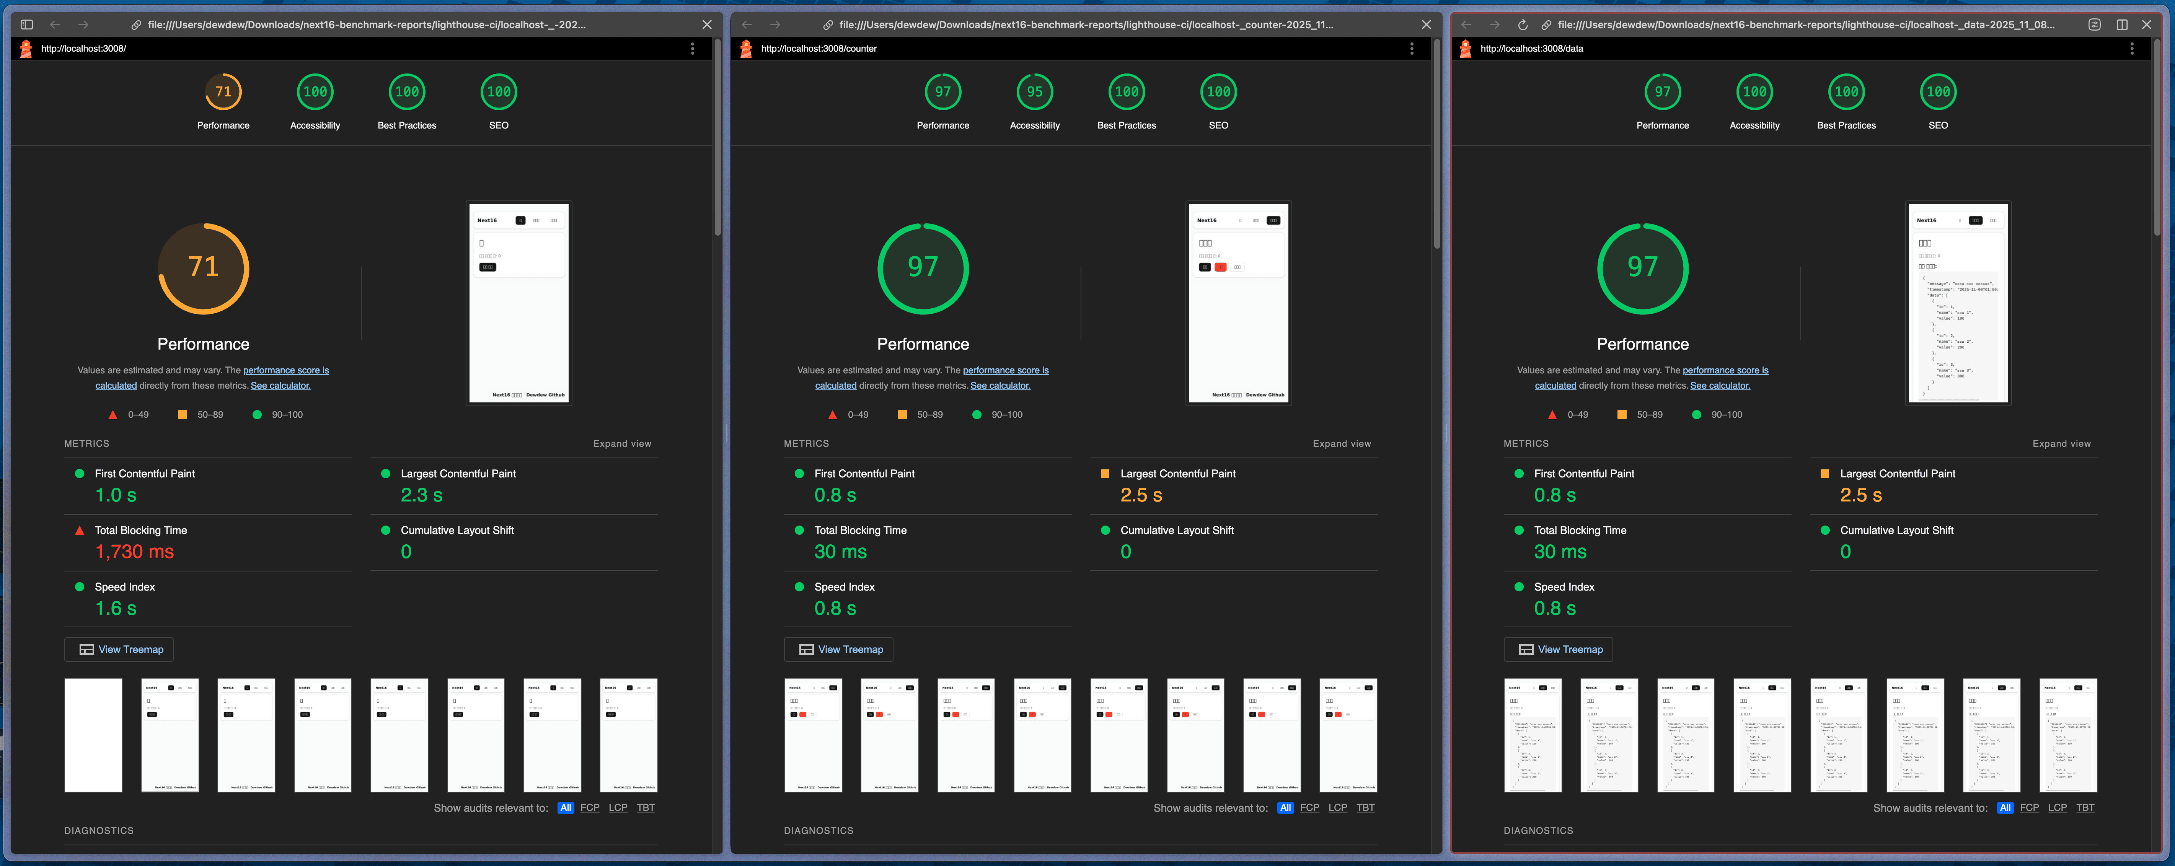Open the three-dot menu in the counter report
This screenshot has width=2175, height=866.
tap(1411, 48)
